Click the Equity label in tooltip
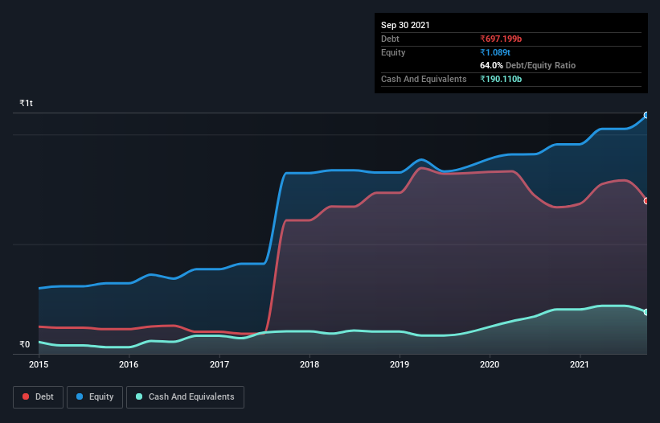Viewport: 660px width, 423px height. (x=393, y=52)
